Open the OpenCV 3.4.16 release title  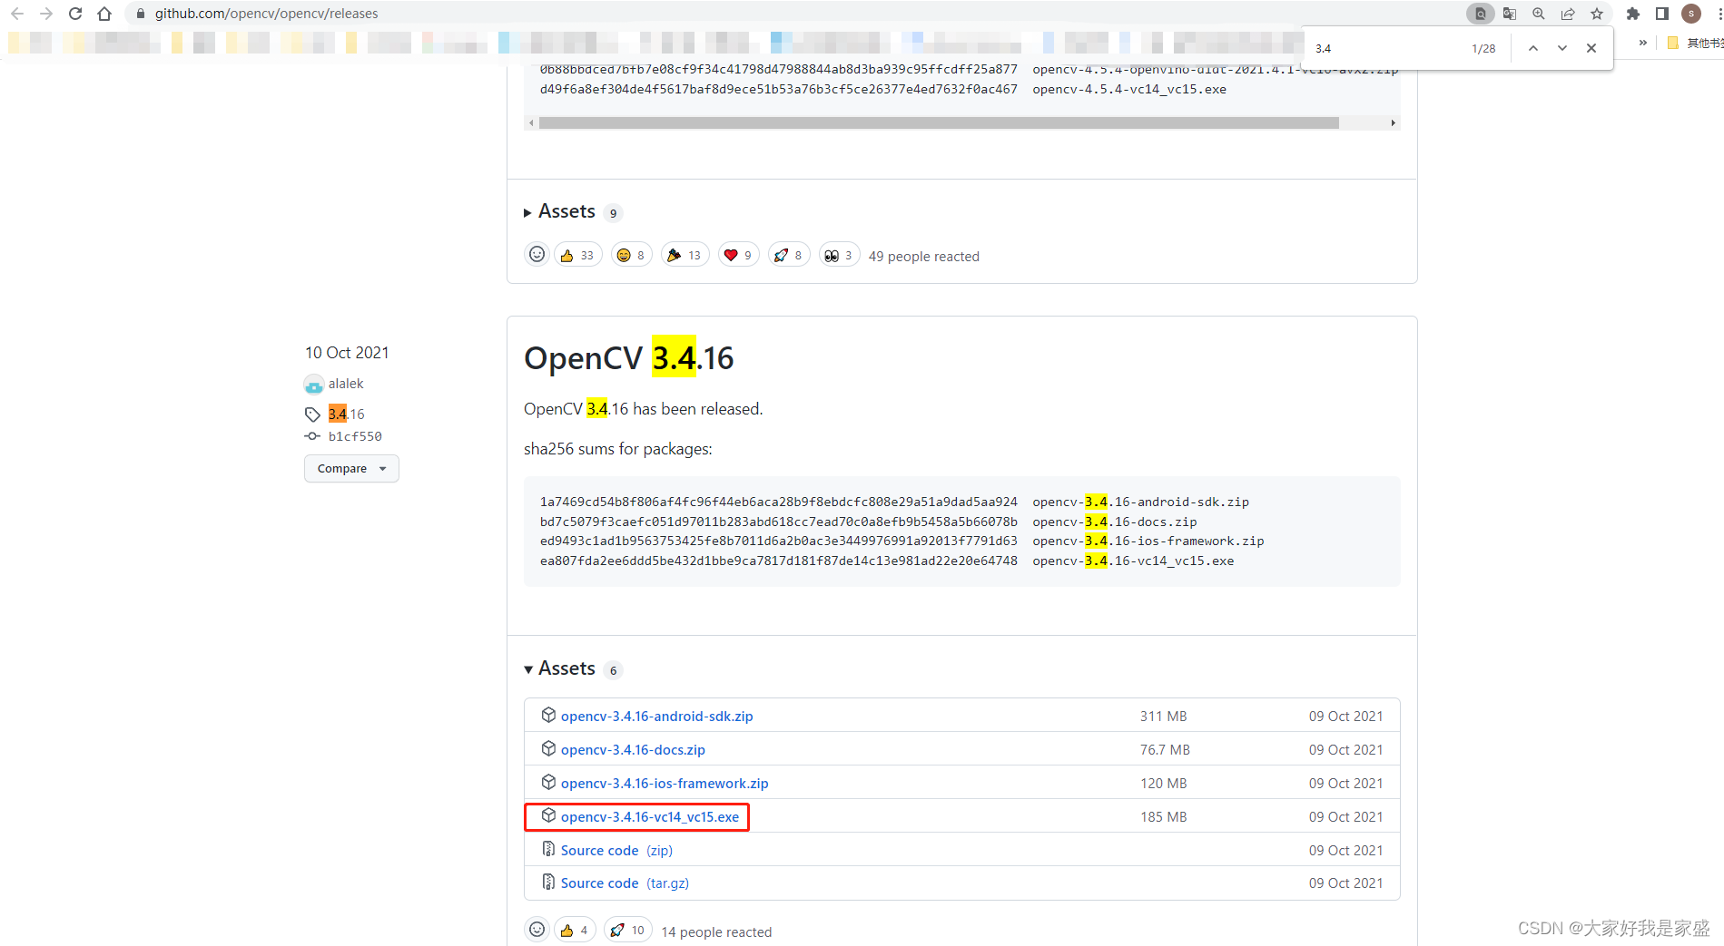coord(628,358)
